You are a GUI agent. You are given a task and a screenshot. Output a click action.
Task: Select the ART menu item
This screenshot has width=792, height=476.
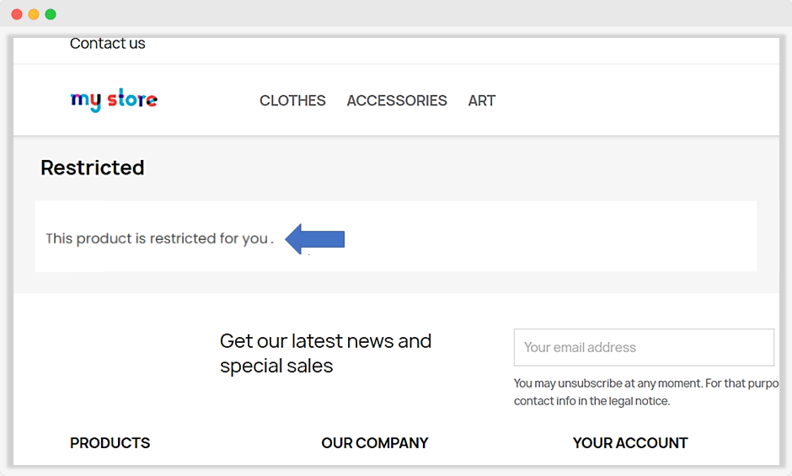click(x=482, y=100)
